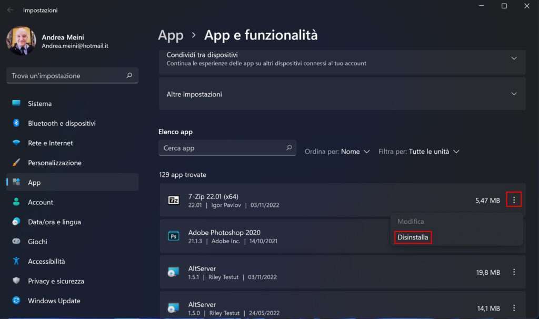Maximize the Impostazioni window
The image size is (539, 319).
pos(504,6)
